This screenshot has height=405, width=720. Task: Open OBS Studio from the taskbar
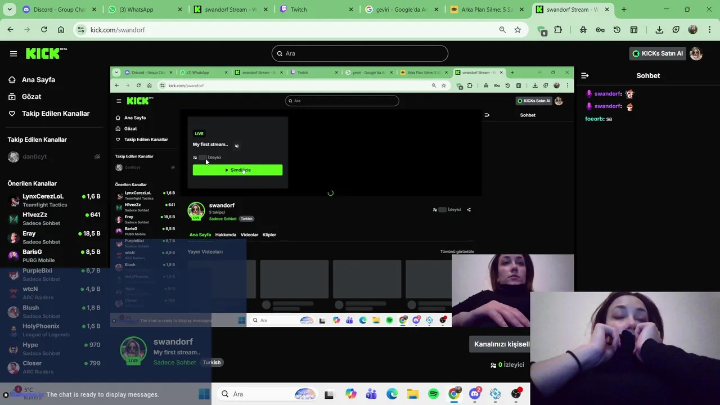click(x=516, y=394)
